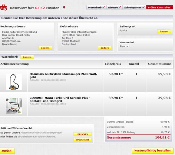Viewport: 175px width, 155px height.
Task: Go to the Zahlungsarten checkout step
Action: point(134,7)
